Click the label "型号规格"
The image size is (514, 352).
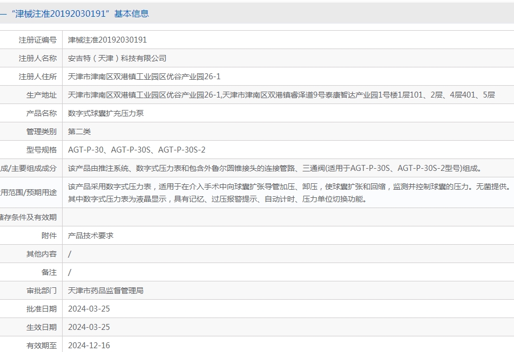pyautogui.click(x=42, y=150)
